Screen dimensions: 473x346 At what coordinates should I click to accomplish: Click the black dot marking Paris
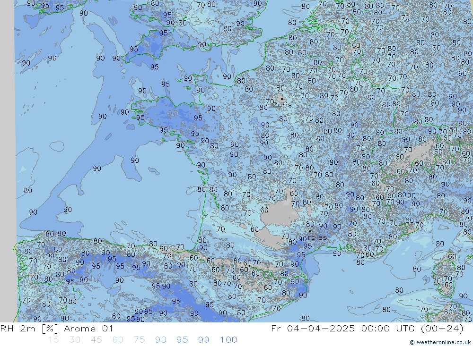[x=282, y=99]
